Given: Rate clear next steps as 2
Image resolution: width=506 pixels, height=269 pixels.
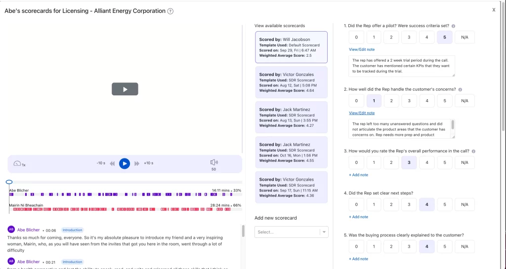Looking at the screenshot, I should tap(391, 204).
